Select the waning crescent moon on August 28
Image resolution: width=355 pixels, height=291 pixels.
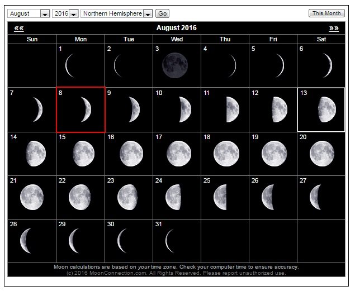tap(26, 241)
